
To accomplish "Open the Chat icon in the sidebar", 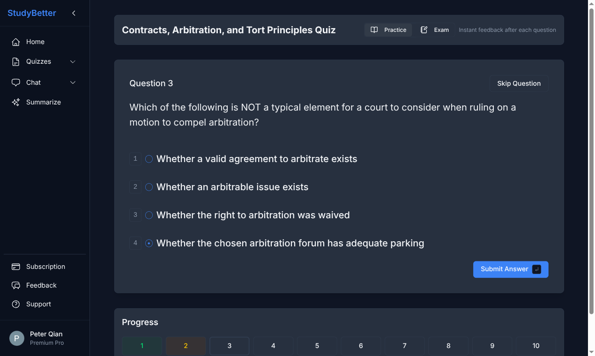I will click(16, 82).
